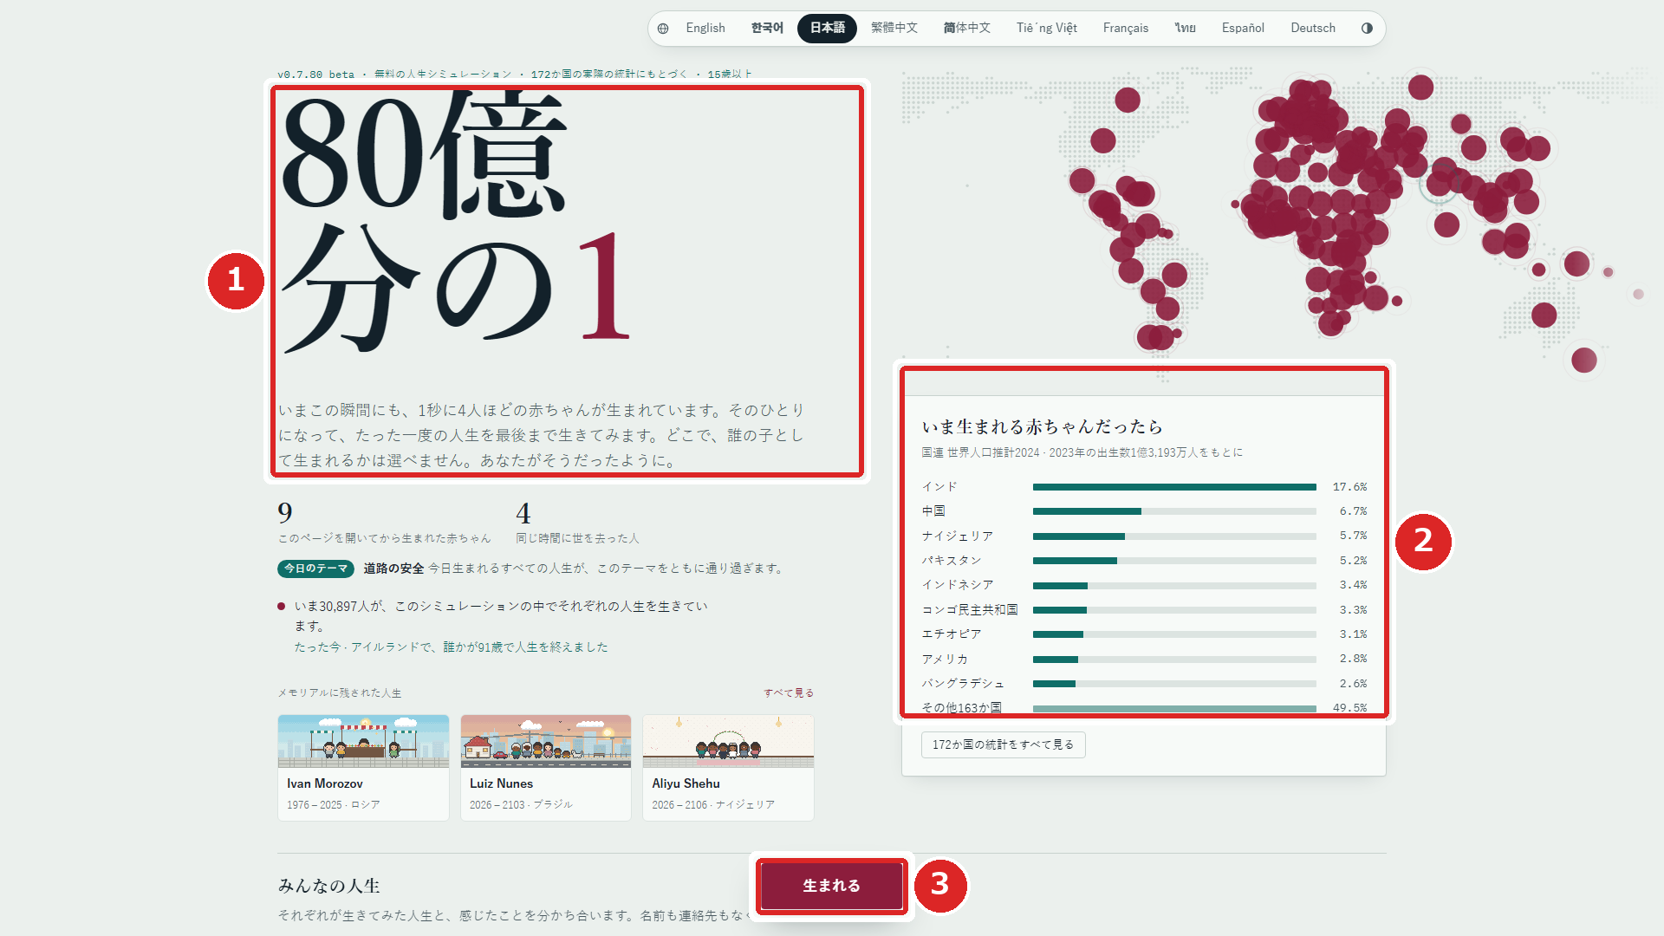Click the globe language icon
Image resolution: width=1664 pixels, height=936 pixels.
click(x=663, y=29)
